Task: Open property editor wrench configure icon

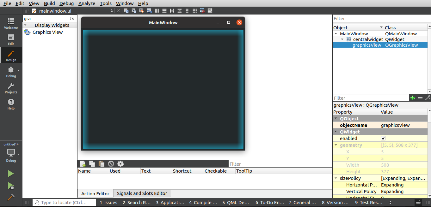Action: (428, 98)
